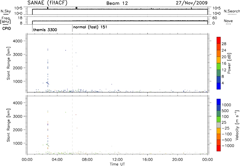Click the "Time UT" axis title
This screenshot has height=166, width=240.
tap(117, 164)
